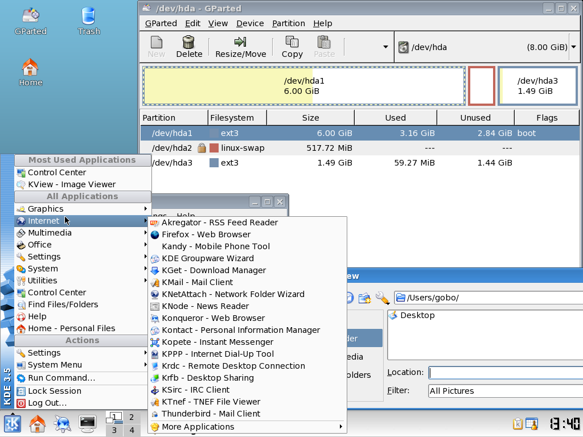Image resolution: width=583 pixels, height=437 pixels.
Task: Open the Help menu in GParted
Action: point(322,23)
